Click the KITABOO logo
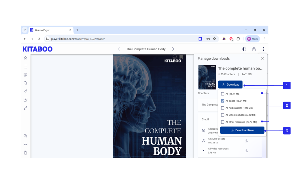This screenshot has width=295, height=171. (38, 49)
